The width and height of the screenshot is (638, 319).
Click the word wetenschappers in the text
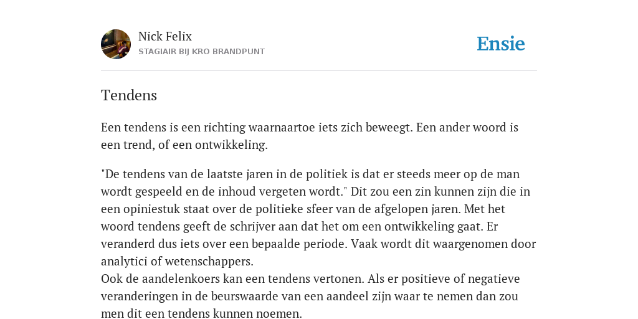pyautogui.click(x=209, y=262)
